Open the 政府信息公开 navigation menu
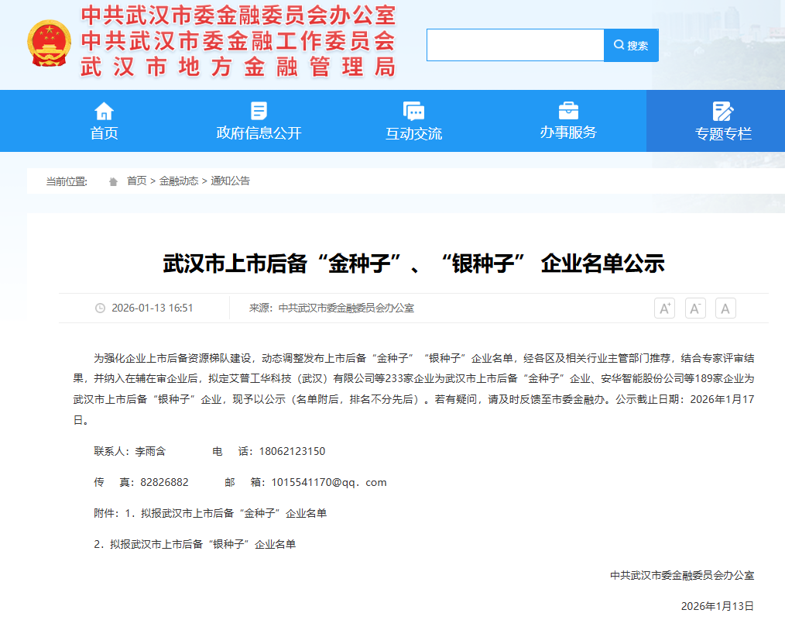 [259, 133]
